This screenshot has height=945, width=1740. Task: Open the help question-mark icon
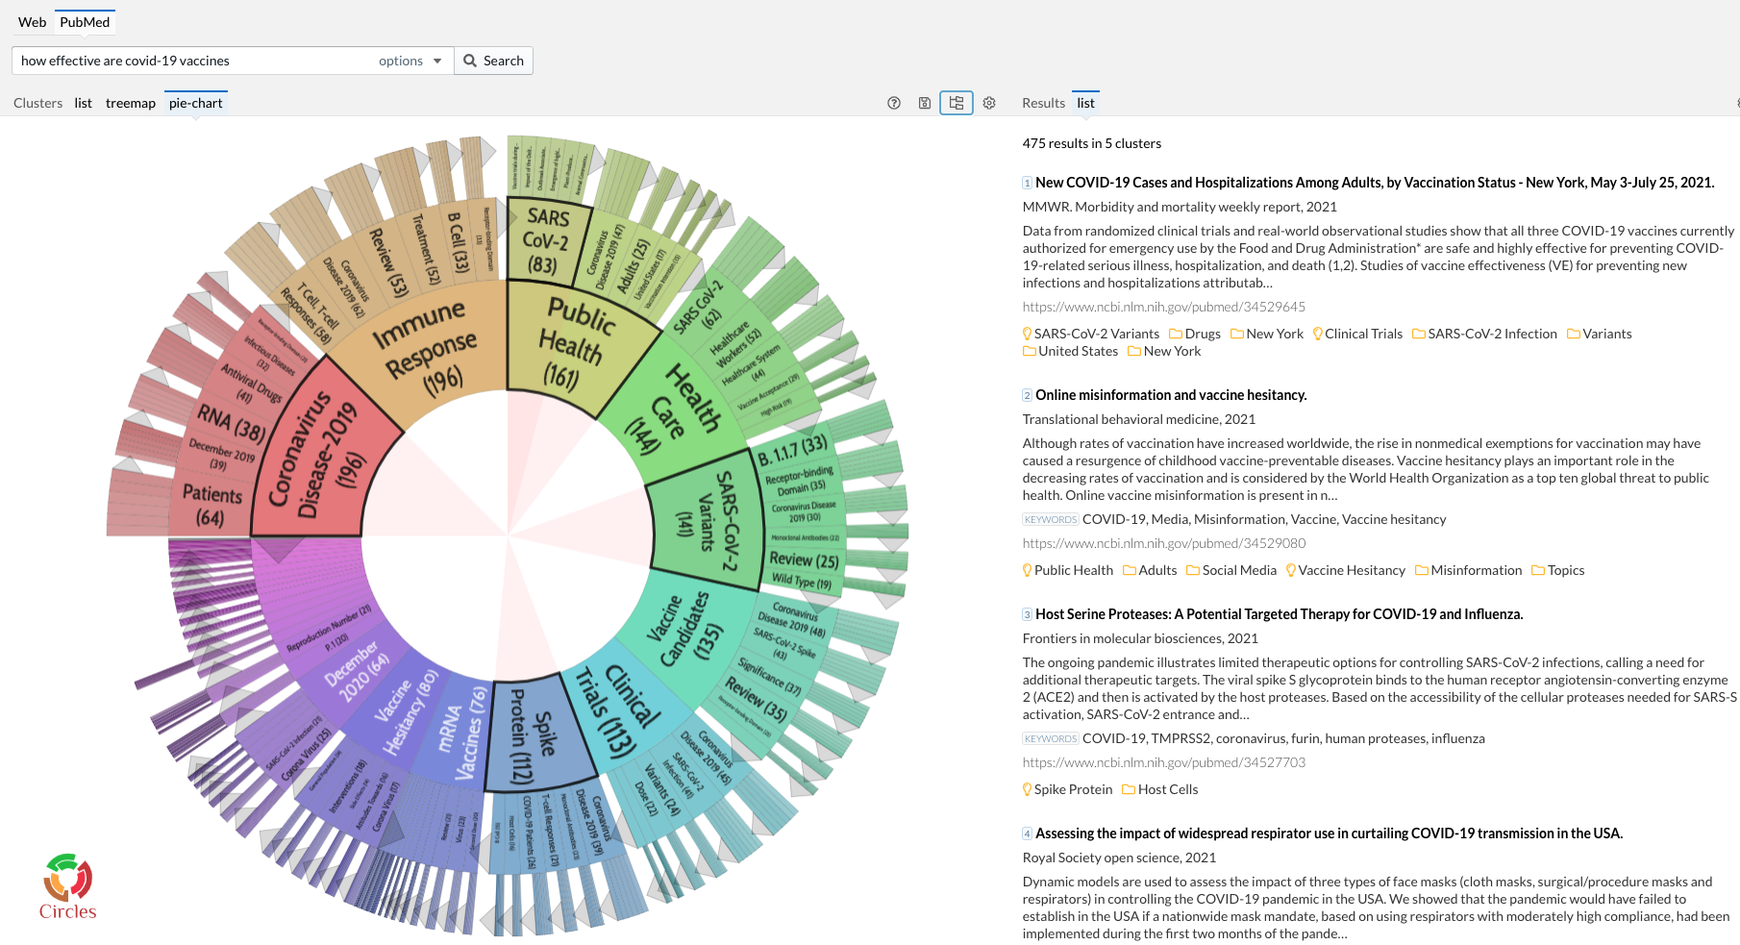tap(894, 103)
